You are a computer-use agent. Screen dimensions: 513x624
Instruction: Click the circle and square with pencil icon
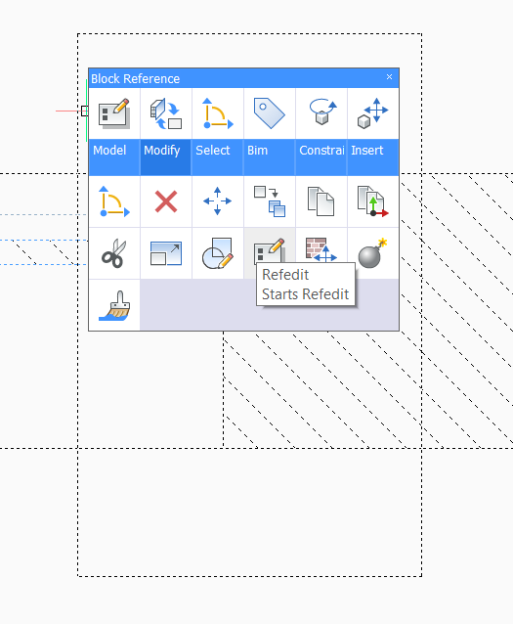pos(218,253)
